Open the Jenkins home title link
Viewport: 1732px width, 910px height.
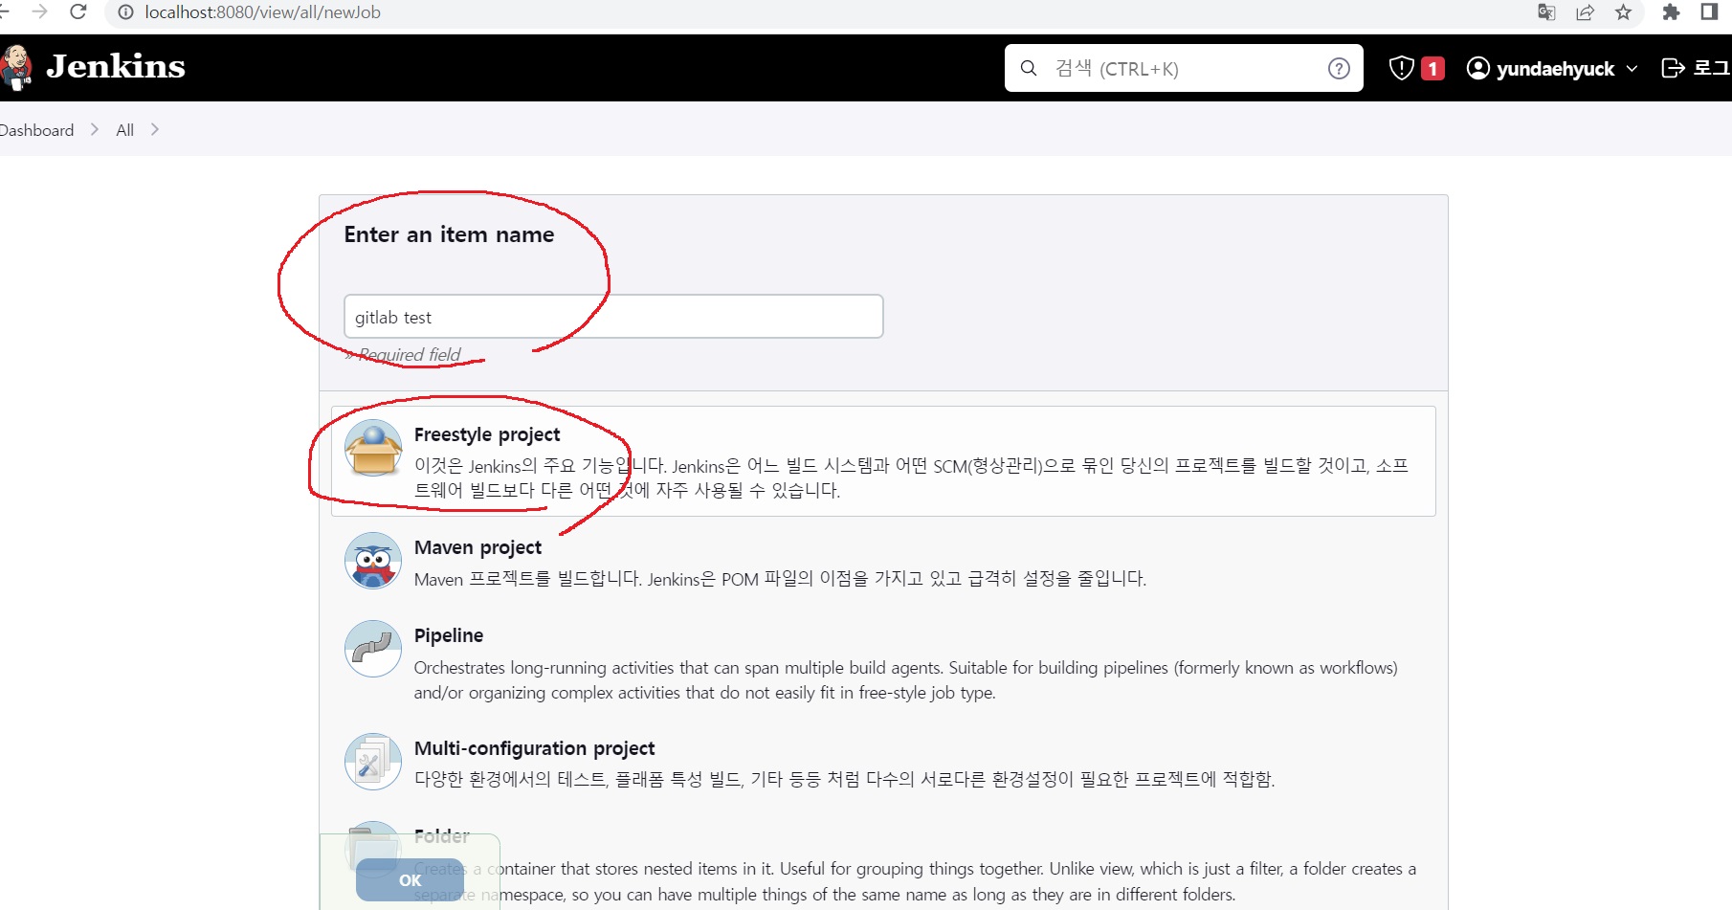click(x=115, y=67)
